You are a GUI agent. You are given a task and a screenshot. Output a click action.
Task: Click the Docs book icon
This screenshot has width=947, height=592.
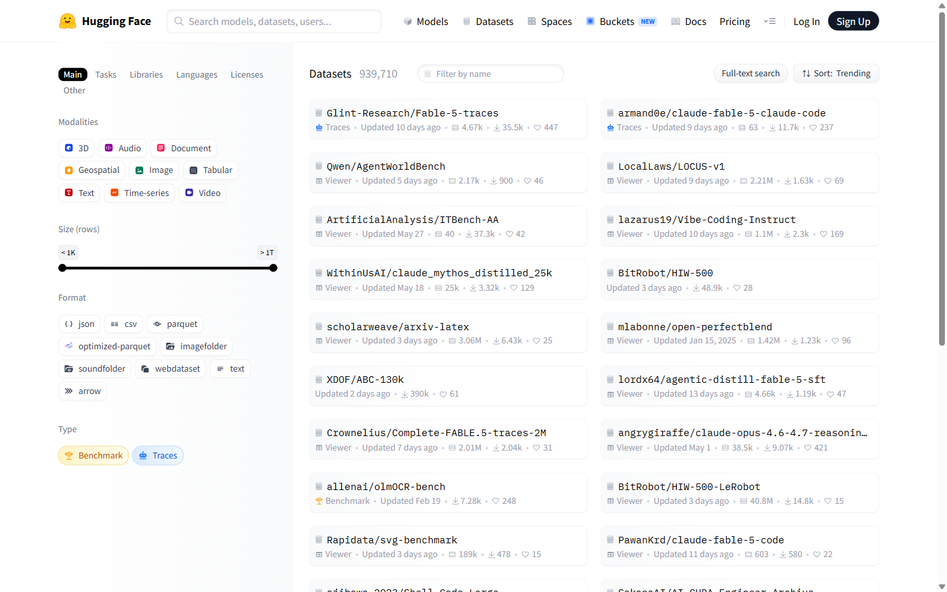675,21
